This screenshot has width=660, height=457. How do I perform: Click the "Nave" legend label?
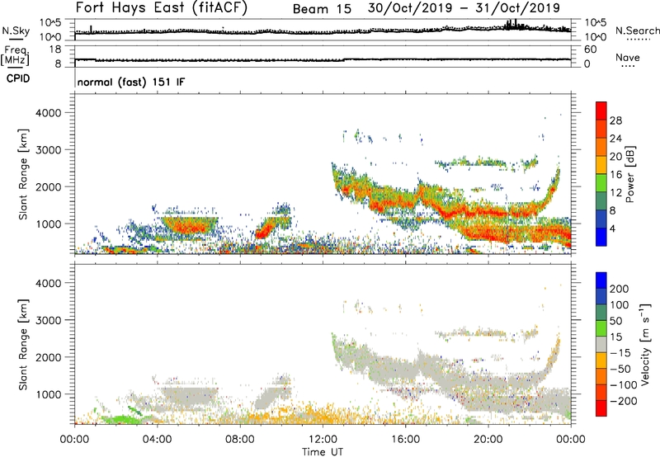click(627, 57)
